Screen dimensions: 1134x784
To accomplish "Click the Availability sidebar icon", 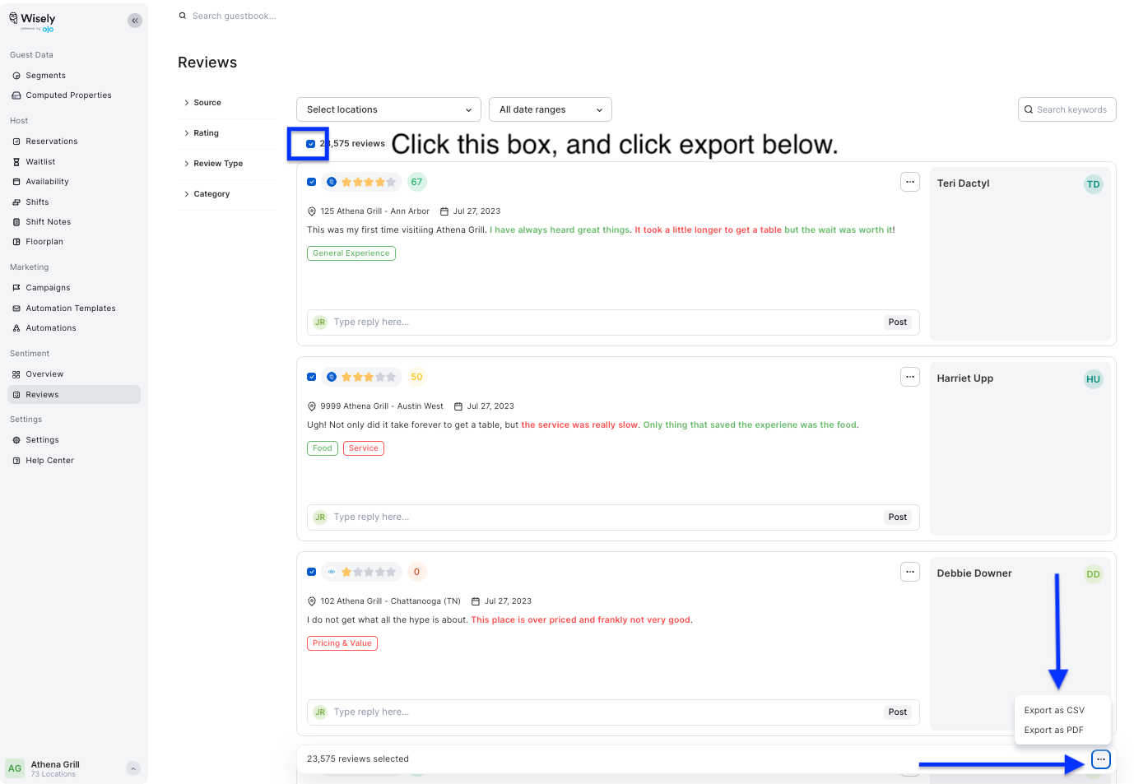I will [16, 182].
